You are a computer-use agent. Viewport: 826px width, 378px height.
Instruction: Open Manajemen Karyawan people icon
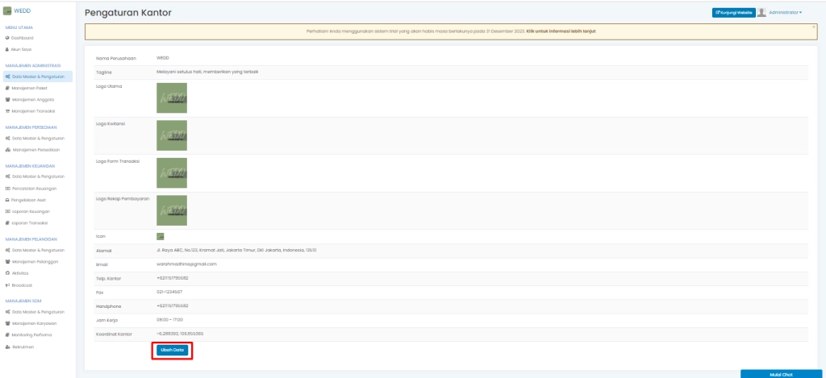[7, 323]
